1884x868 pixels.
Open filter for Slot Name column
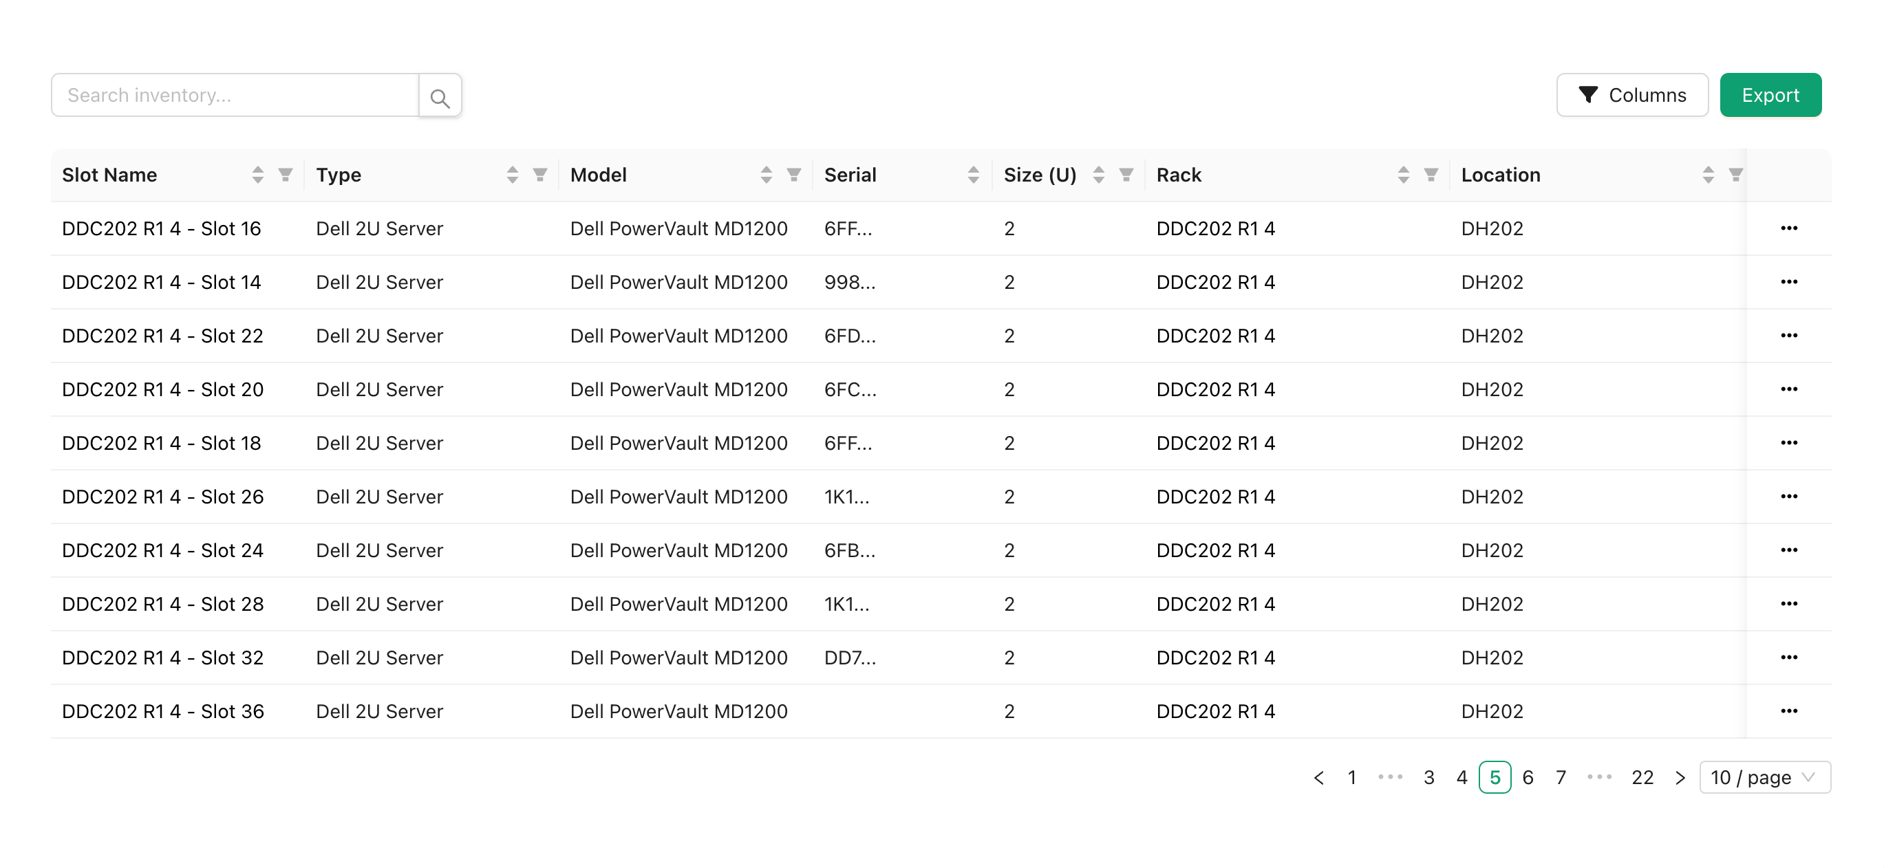286,175
